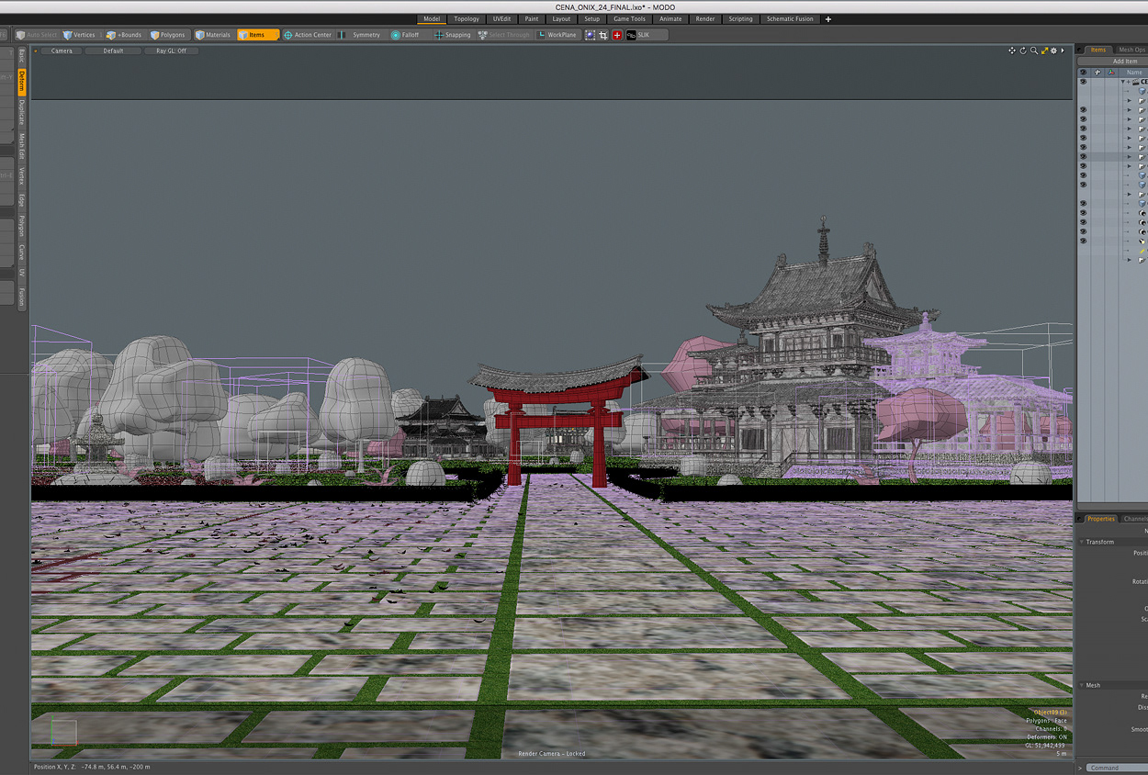This screenshot has width=1148, height=775.
Task: Click the eye column header in Items list
Action: pyautogui.click(x=1083, y=72)
